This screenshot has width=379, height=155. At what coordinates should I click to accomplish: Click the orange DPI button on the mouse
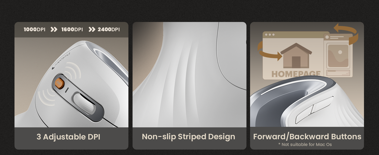click(x=60, y=83)
